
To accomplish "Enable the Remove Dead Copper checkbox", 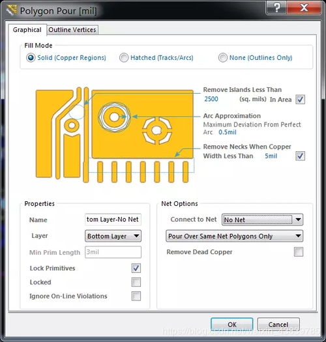I will pyautogui.click(x=299, y=252).
